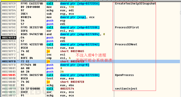The height and width of the screenshot is (97, 181).
Task: Select hex bytes 890C24
Action: (26, 17)
